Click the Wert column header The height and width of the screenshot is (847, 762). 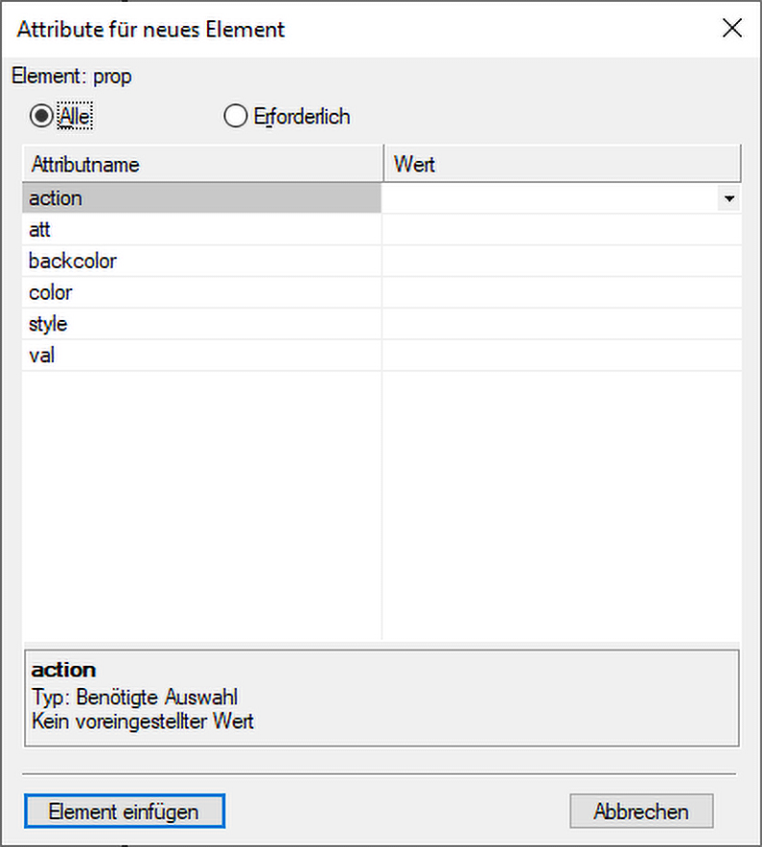click(563, 164)
